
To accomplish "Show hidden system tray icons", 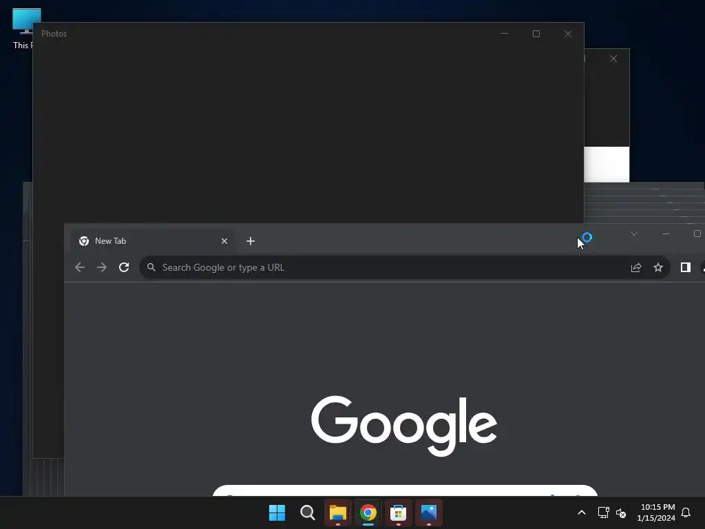I will [581, 512].
